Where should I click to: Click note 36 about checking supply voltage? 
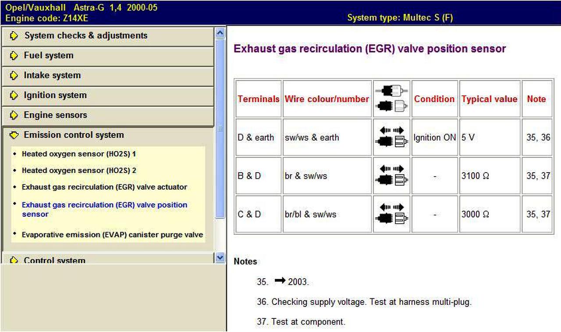pos(364,302)
